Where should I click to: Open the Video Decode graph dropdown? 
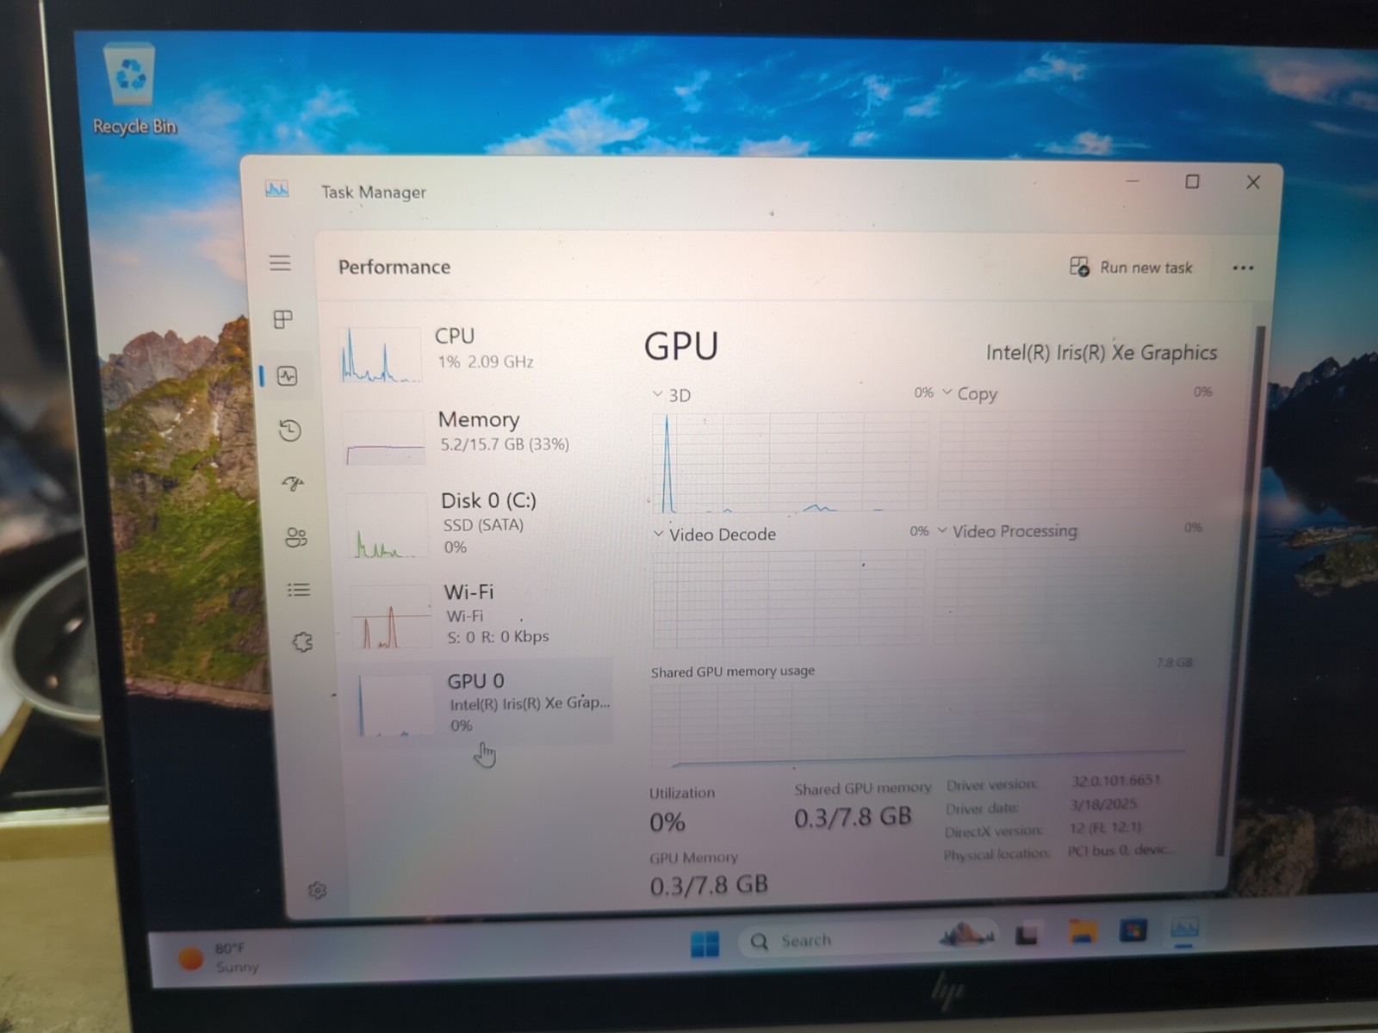coord(714,535)
